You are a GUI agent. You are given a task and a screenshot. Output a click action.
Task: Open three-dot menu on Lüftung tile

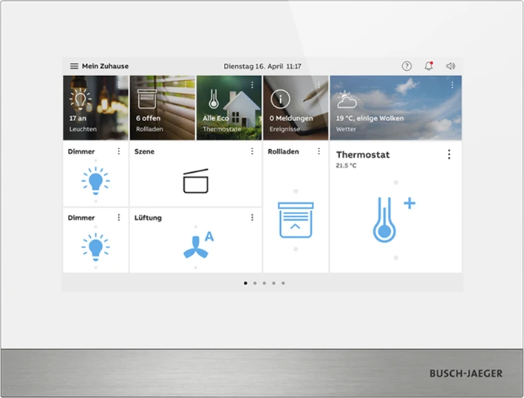(x=251, y=218)
